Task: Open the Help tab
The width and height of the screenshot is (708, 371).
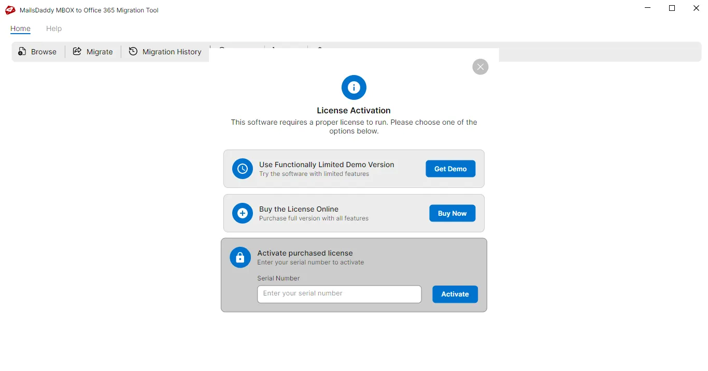Action: (54, 28)
